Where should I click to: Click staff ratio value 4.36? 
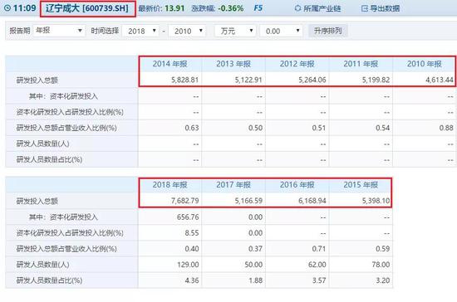tap(192, 280)
